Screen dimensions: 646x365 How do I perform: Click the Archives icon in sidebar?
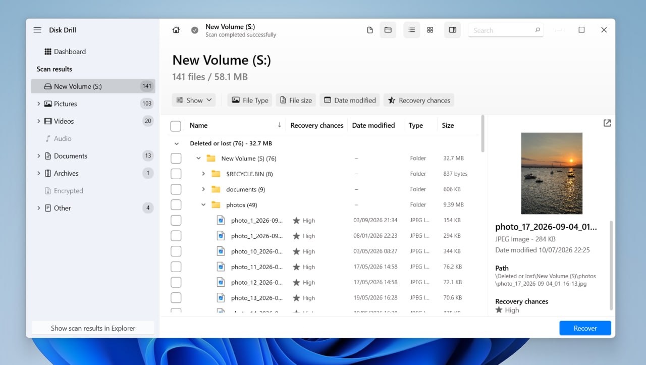48,173
